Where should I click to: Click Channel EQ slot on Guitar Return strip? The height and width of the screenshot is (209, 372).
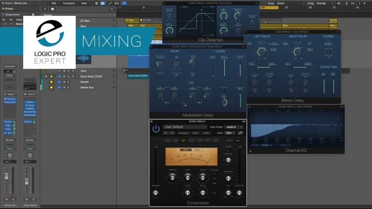(30, 112)
